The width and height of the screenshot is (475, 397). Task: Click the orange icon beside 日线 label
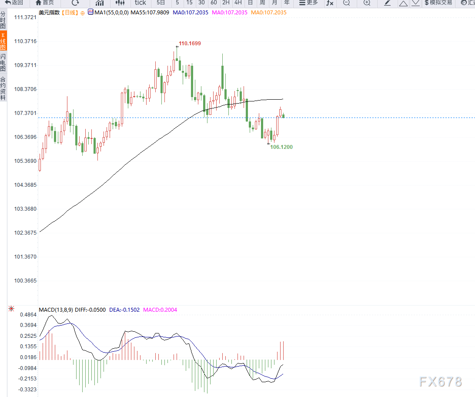point(83,13)
